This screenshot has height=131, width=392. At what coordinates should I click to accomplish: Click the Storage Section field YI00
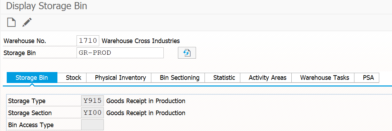point(93,113)
